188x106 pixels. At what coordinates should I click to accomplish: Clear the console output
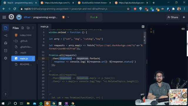click(183, 29)
